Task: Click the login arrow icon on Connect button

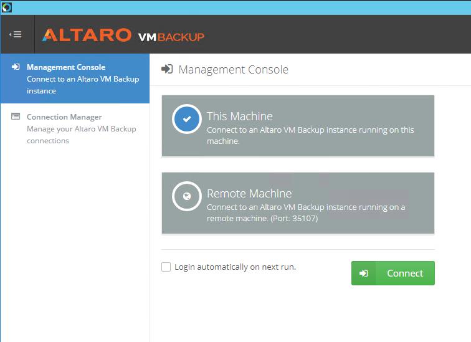Action: tap(363, 273)
